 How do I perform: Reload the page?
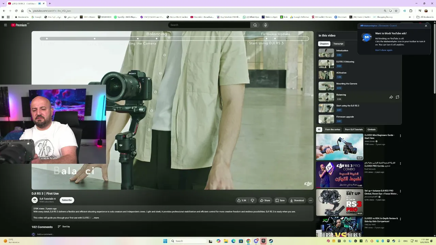[16, 11]
